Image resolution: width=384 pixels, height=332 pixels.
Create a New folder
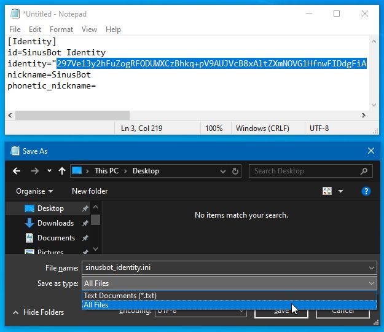pyautogui.click(x=90, y=191)
